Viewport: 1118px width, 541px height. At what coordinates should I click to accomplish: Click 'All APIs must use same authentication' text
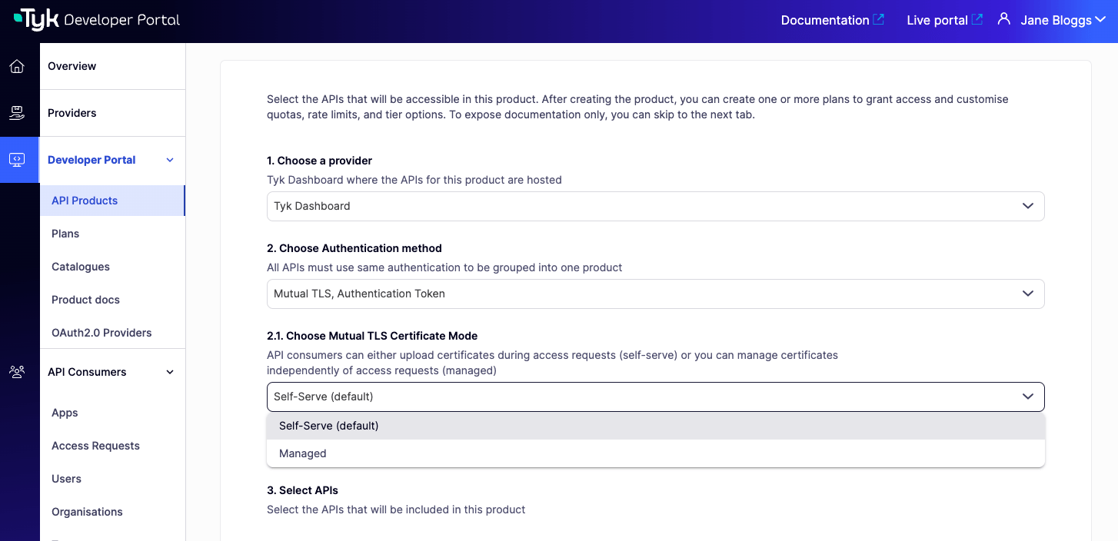444,267
